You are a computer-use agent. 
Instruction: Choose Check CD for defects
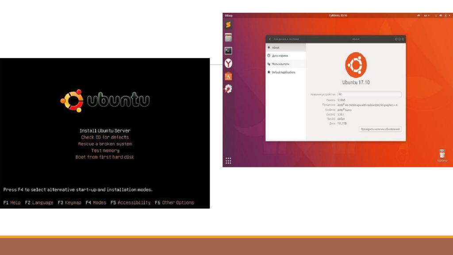click(x=105, y=137)
